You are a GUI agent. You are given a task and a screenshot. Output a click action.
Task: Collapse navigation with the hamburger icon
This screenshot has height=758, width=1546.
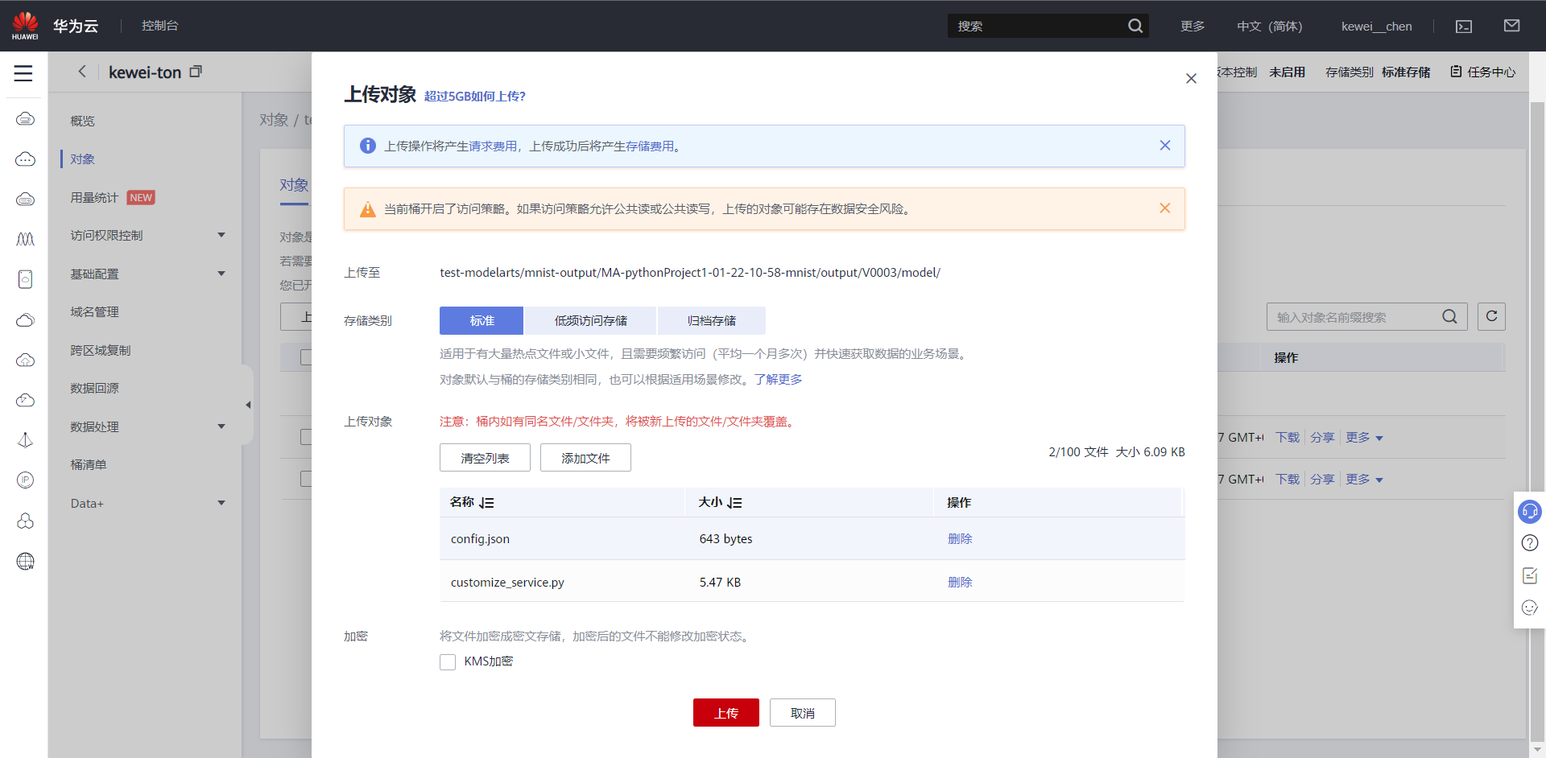23,72
